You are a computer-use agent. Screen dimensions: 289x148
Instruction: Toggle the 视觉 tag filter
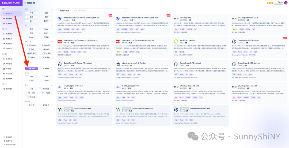[x=32, y=29]
